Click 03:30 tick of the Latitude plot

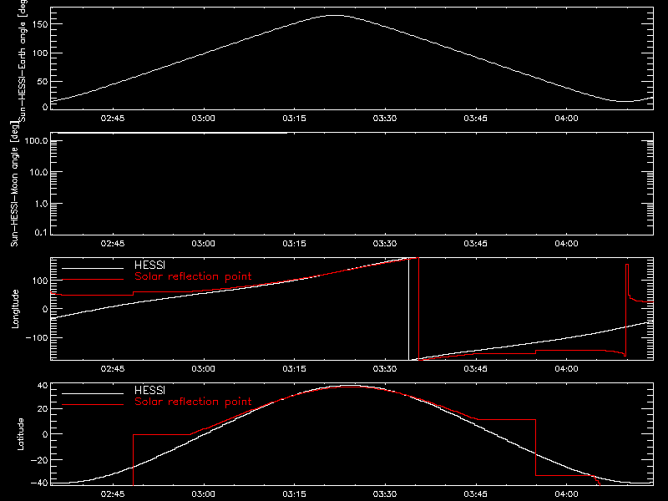coord(385,494)
